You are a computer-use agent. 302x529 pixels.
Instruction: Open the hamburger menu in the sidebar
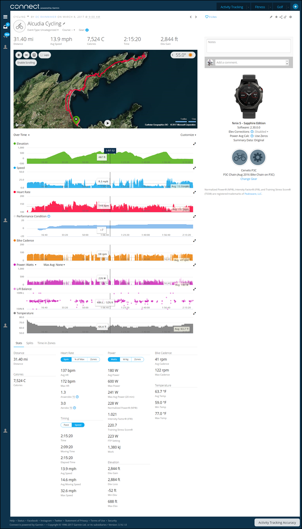click(5, 17)
